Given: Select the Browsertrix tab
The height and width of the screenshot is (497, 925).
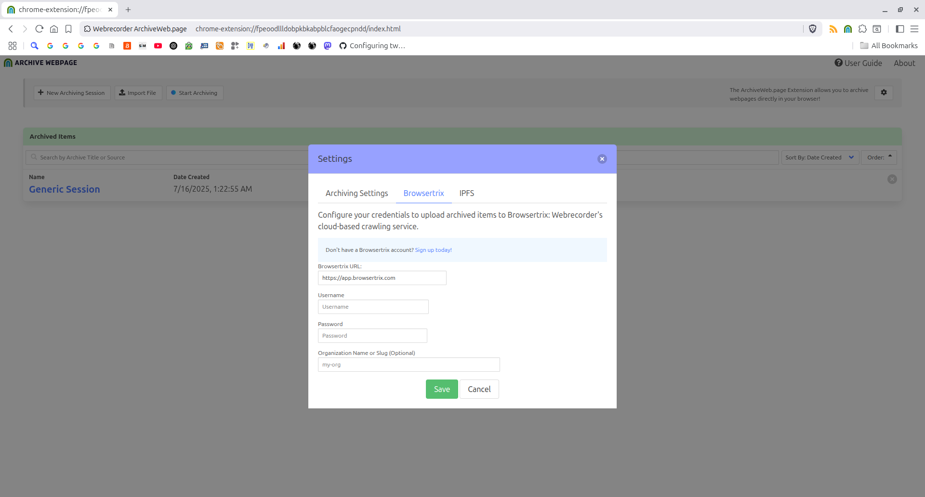Looking at the screenshot, I should pos(424,193).
